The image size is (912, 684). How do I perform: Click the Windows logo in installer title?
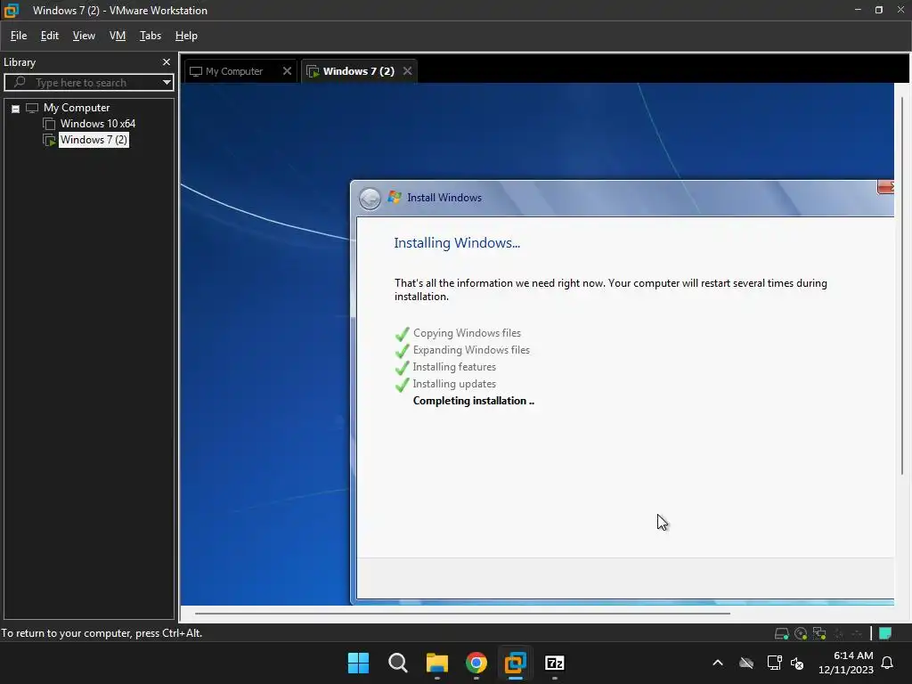(x=395, y=197)
